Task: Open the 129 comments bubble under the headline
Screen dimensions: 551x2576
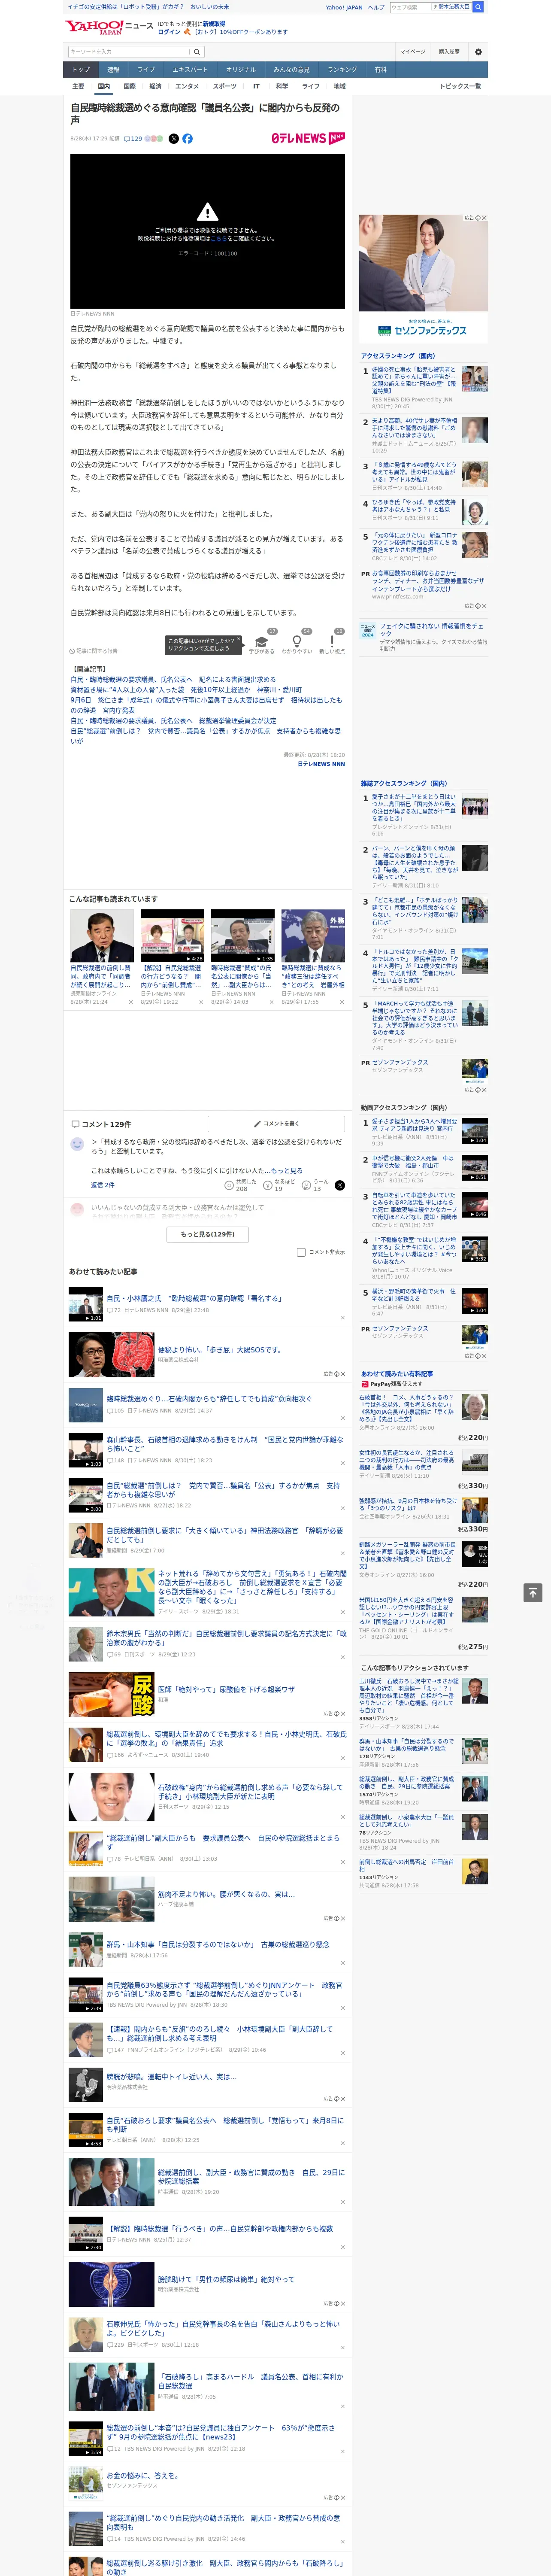Action: (132, 139)
